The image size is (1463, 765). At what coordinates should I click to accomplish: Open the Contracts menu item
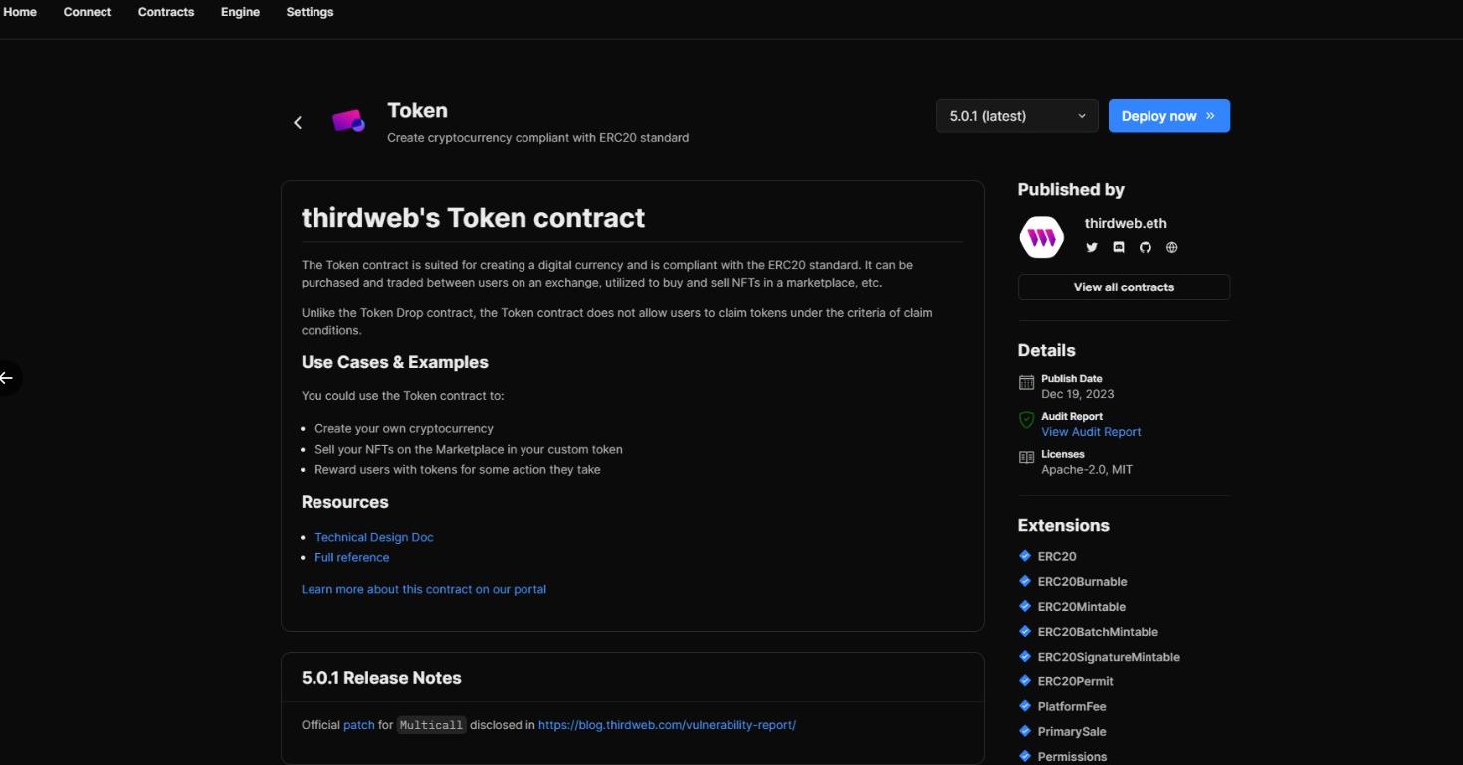166,12
